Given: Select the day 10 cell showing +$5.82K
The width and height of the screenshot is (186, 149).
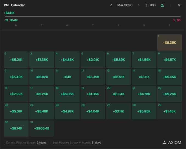Looking at the screenshot, I should (42, 77).
